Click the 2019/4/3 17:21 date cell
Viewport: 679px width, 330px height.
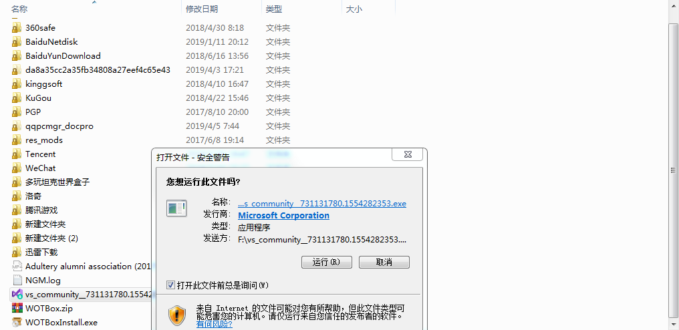coord(215,69)
